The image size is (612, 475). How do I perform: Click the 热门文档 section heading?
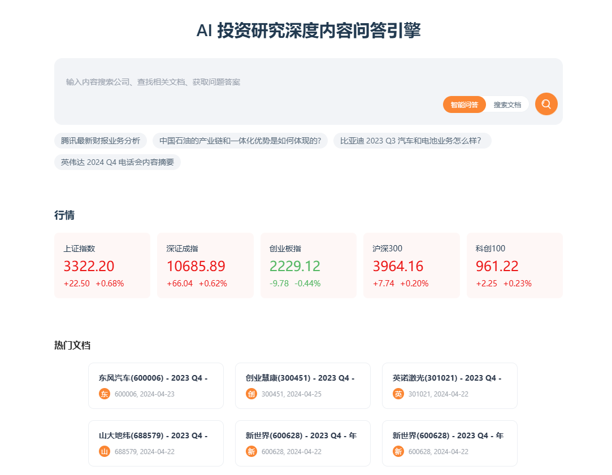pos(72,346)
